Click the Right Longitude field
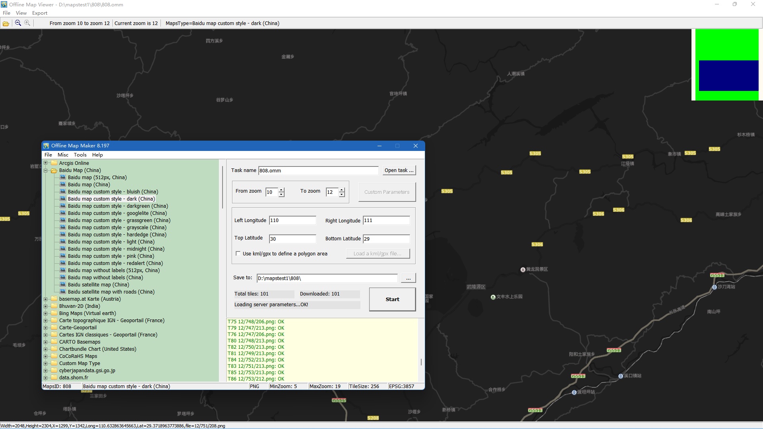 386,220
